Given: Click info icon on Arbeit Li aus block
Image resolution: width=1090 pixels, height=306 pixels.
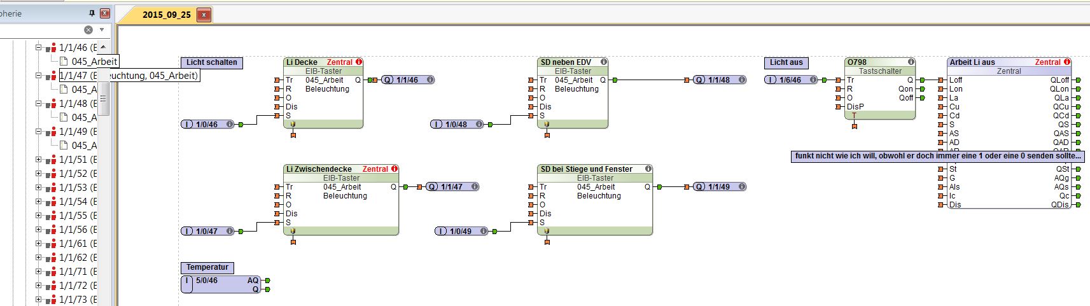Looking at the screenshot, I should pyautogui.click(x=1067, y=62).
